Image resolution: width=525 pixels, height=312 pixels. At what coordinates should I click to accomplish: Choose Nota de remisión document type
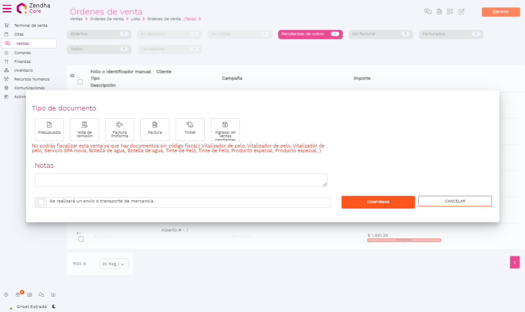click(x=84, y=129)
